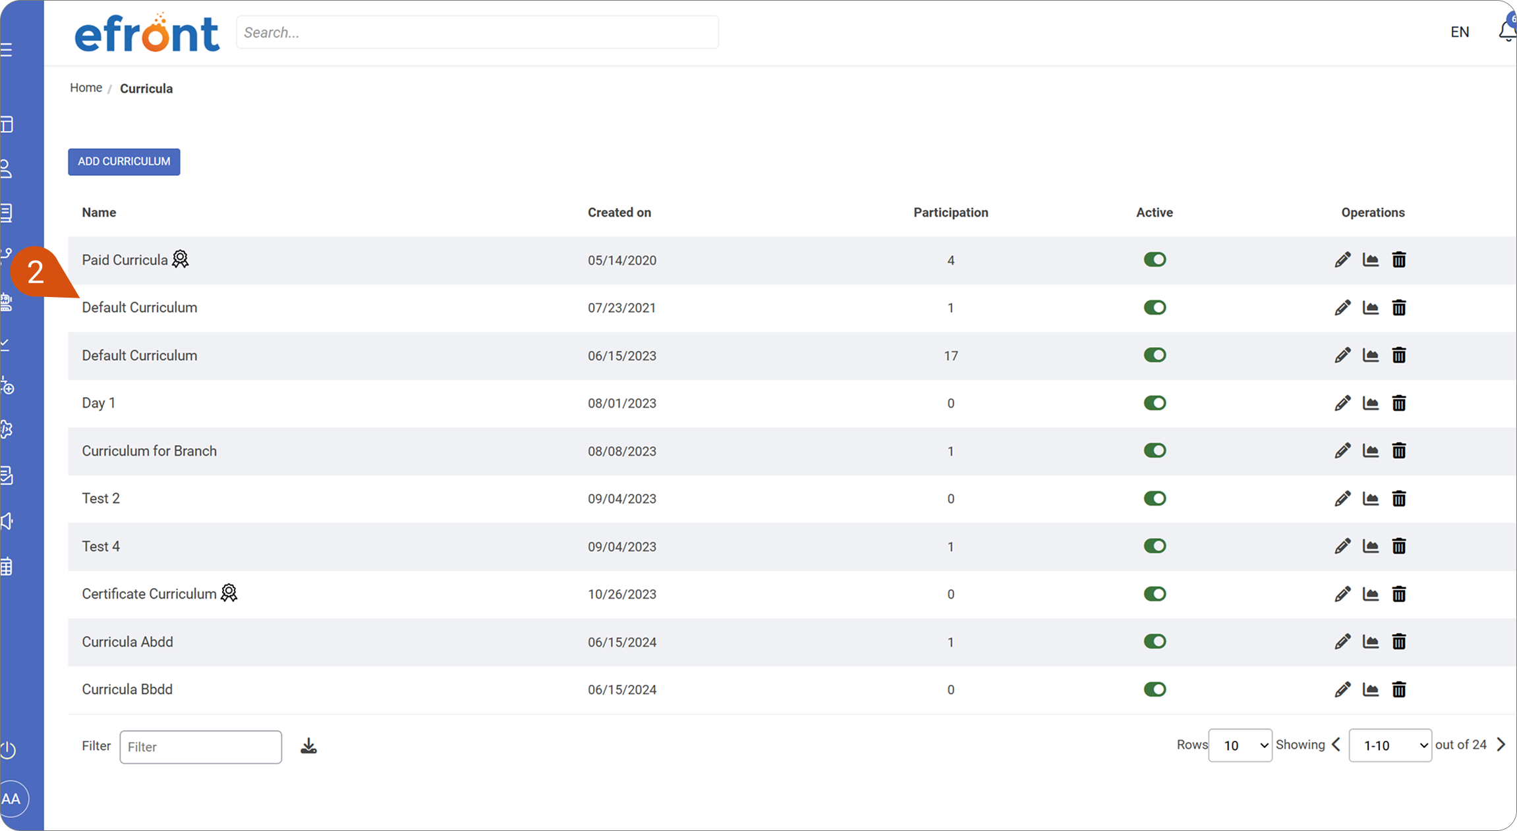Image resolution: width=1517 pixels, height=831 pixels.
Task: Expand the 1-10 showing range dropdown
Action: pyautogui.click(x=1390, y=745)
